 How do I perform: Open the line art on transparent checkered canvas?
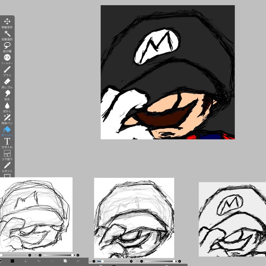pyautogui.click(x=232, y=219)
